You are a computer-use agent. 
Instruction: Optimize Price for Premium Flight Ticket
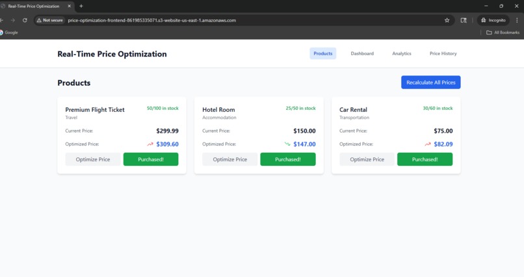tap(93, 159)
